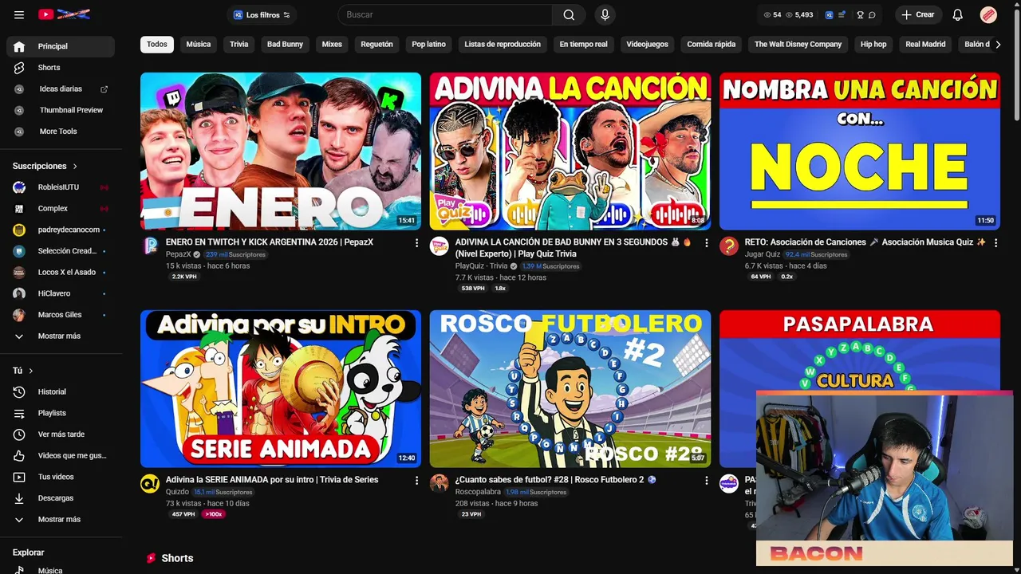
Task: Open Tus videos in sidebar
Action: (61, 477)
